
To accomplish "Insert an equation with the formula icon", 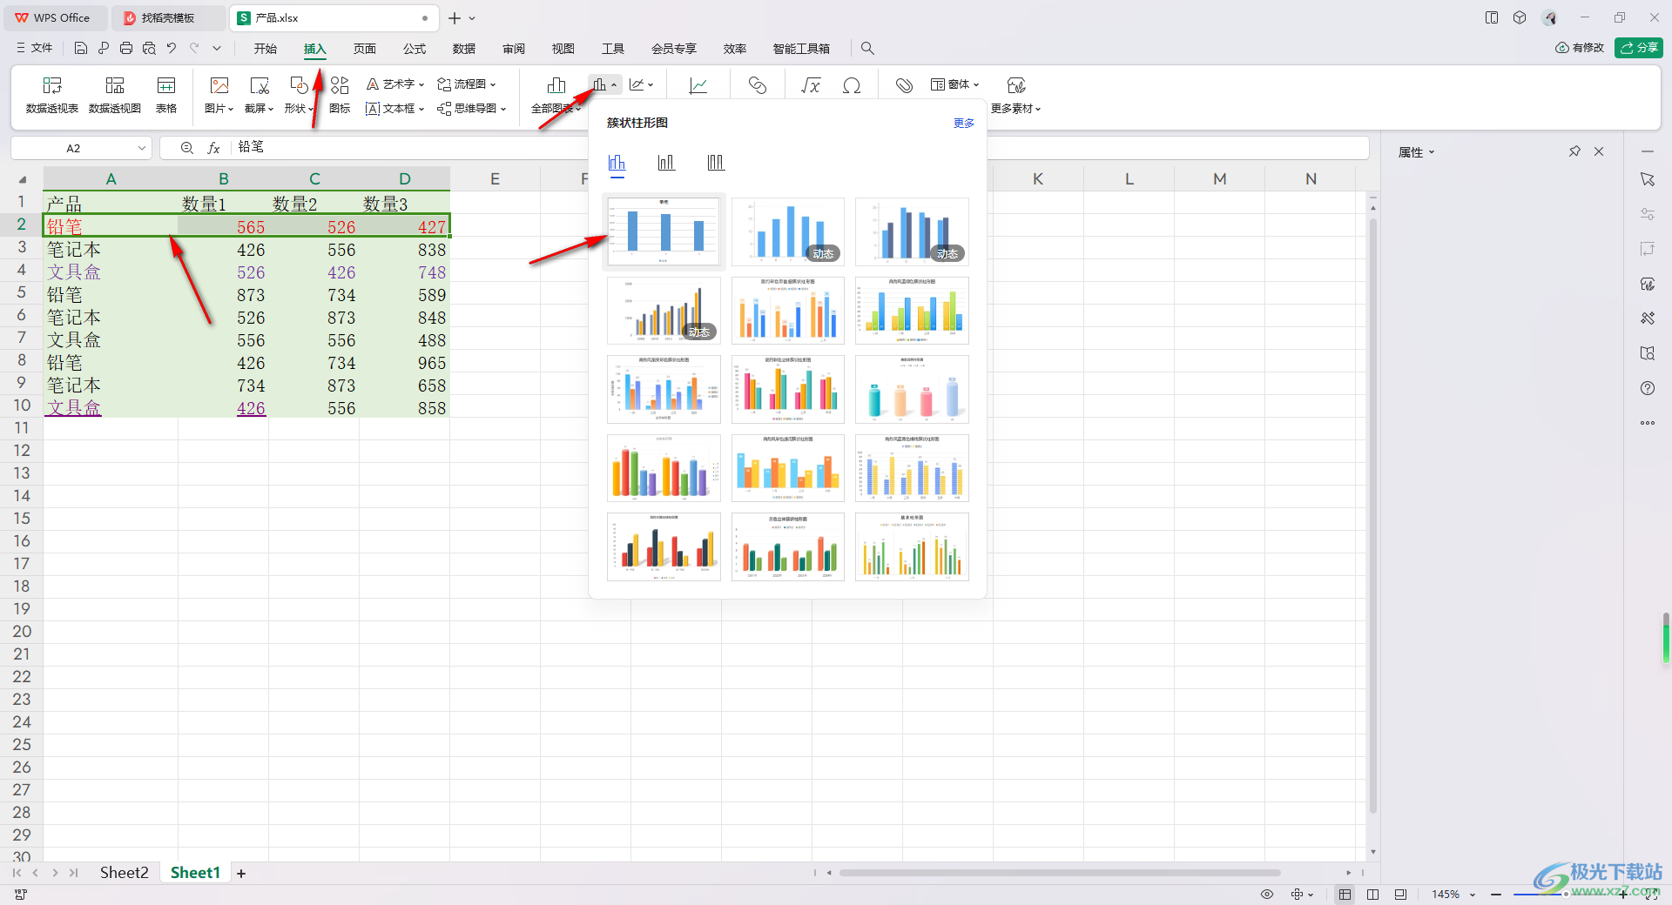I will pyautogui.click(x=811, y=84).
